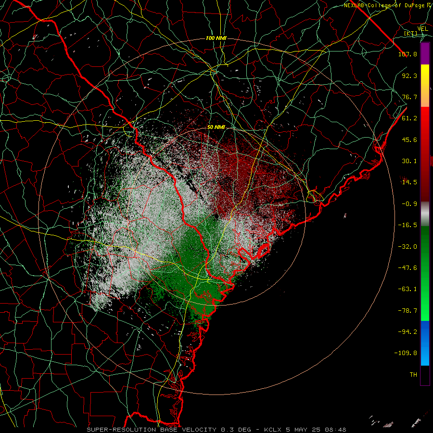Click the VEL legend title
The width and height of the screenshot is (433, 433).
click(423, 29)
